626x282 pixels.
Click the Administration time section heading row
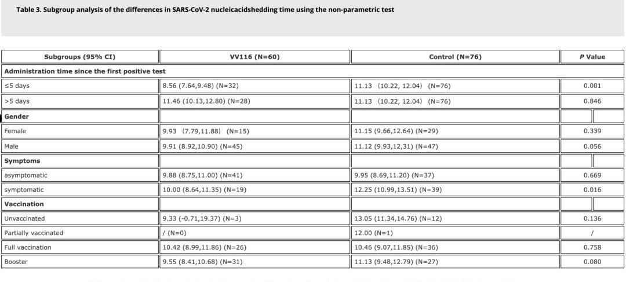coord(85,71)
